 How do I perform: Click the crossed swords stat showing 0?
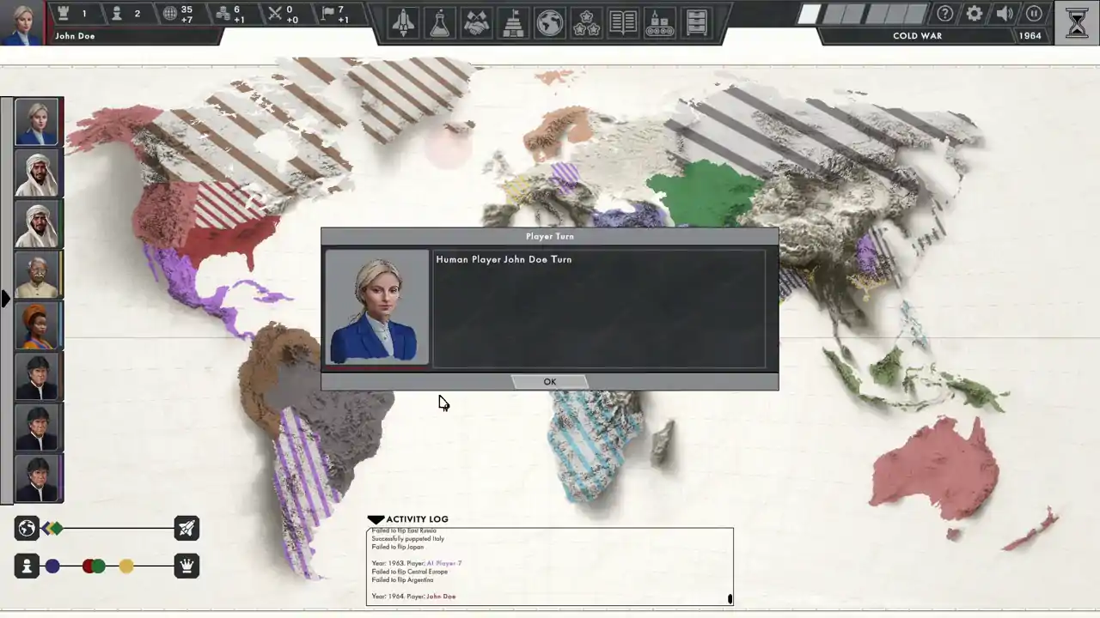[284, 15]
